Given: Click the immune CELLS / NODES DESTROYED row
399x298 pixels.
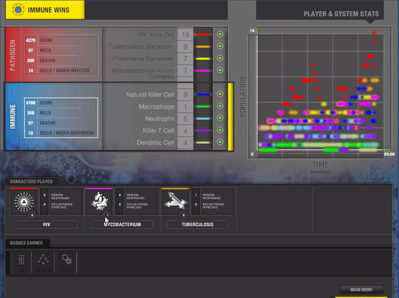Looking at the screenshot, I should (x=61, y=133).
